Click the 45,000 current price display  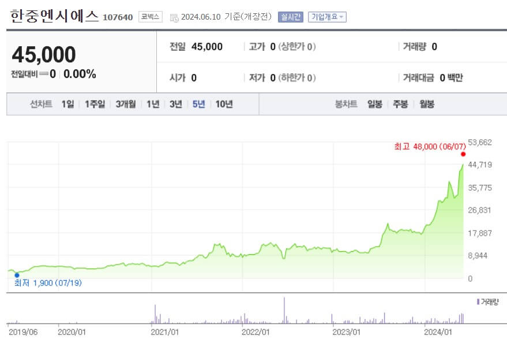pyautogui.click(x=45, y=54)
